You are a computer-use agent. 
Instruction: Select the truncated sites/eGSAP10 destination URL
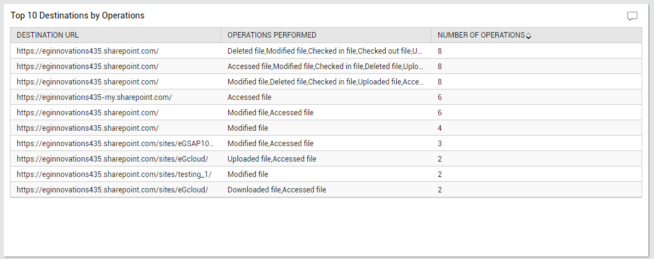pyautogui.click(x=116, y=143)
